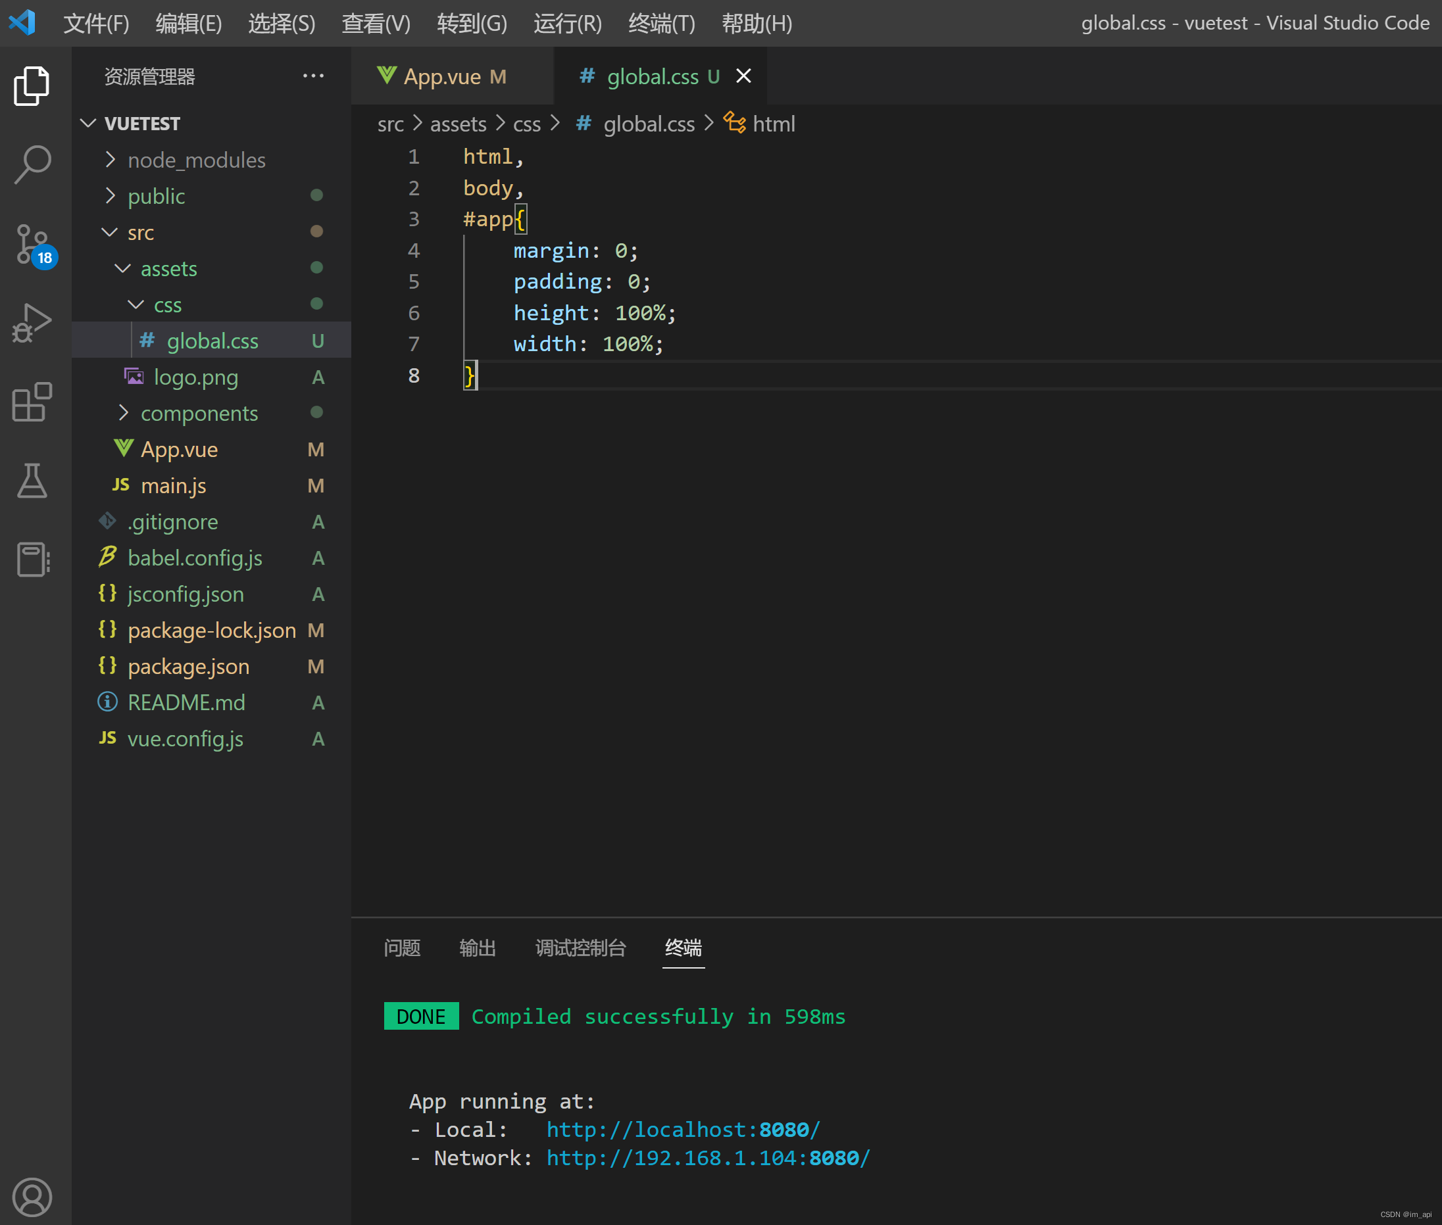Open the Network 192.168.1.104 link

[707, 1159]
